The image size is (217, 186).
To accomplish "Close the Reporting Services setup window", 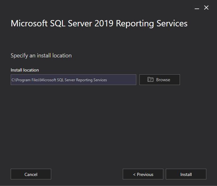I will click(206, 8).
